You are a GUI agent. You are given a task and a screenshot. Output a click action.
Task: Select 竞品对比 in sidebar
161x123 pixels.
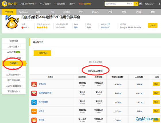click(14, 63)
